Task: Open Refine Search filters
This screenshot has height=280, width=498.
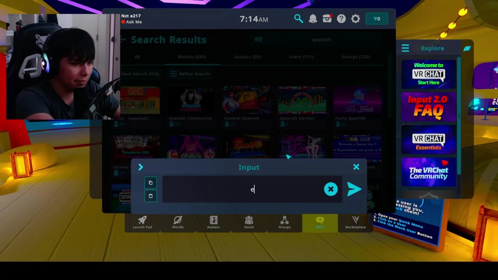Action: tap(190, 73)
